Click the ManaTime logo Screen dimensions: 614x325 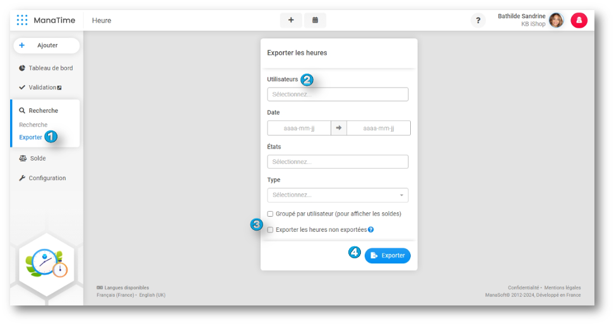pyautogui.click(x=46, y=20)
